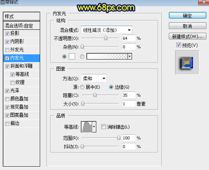Open the 混合模式 blend mode dropdown
Image resolution: width=209 pixels, height=170 pixels.
(106, 30)
